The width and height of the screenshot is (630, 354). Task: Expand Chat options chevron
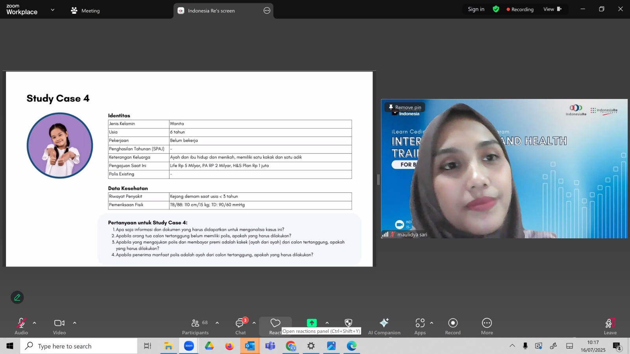[254, 323]
